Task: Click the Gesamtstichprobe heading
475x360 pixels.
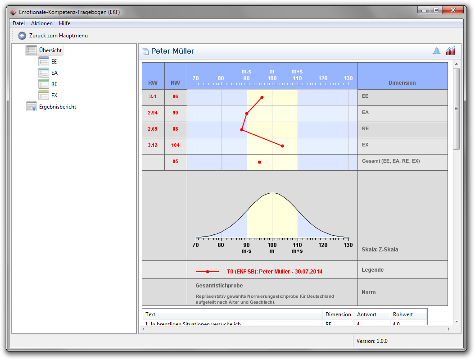Action: 219,286
